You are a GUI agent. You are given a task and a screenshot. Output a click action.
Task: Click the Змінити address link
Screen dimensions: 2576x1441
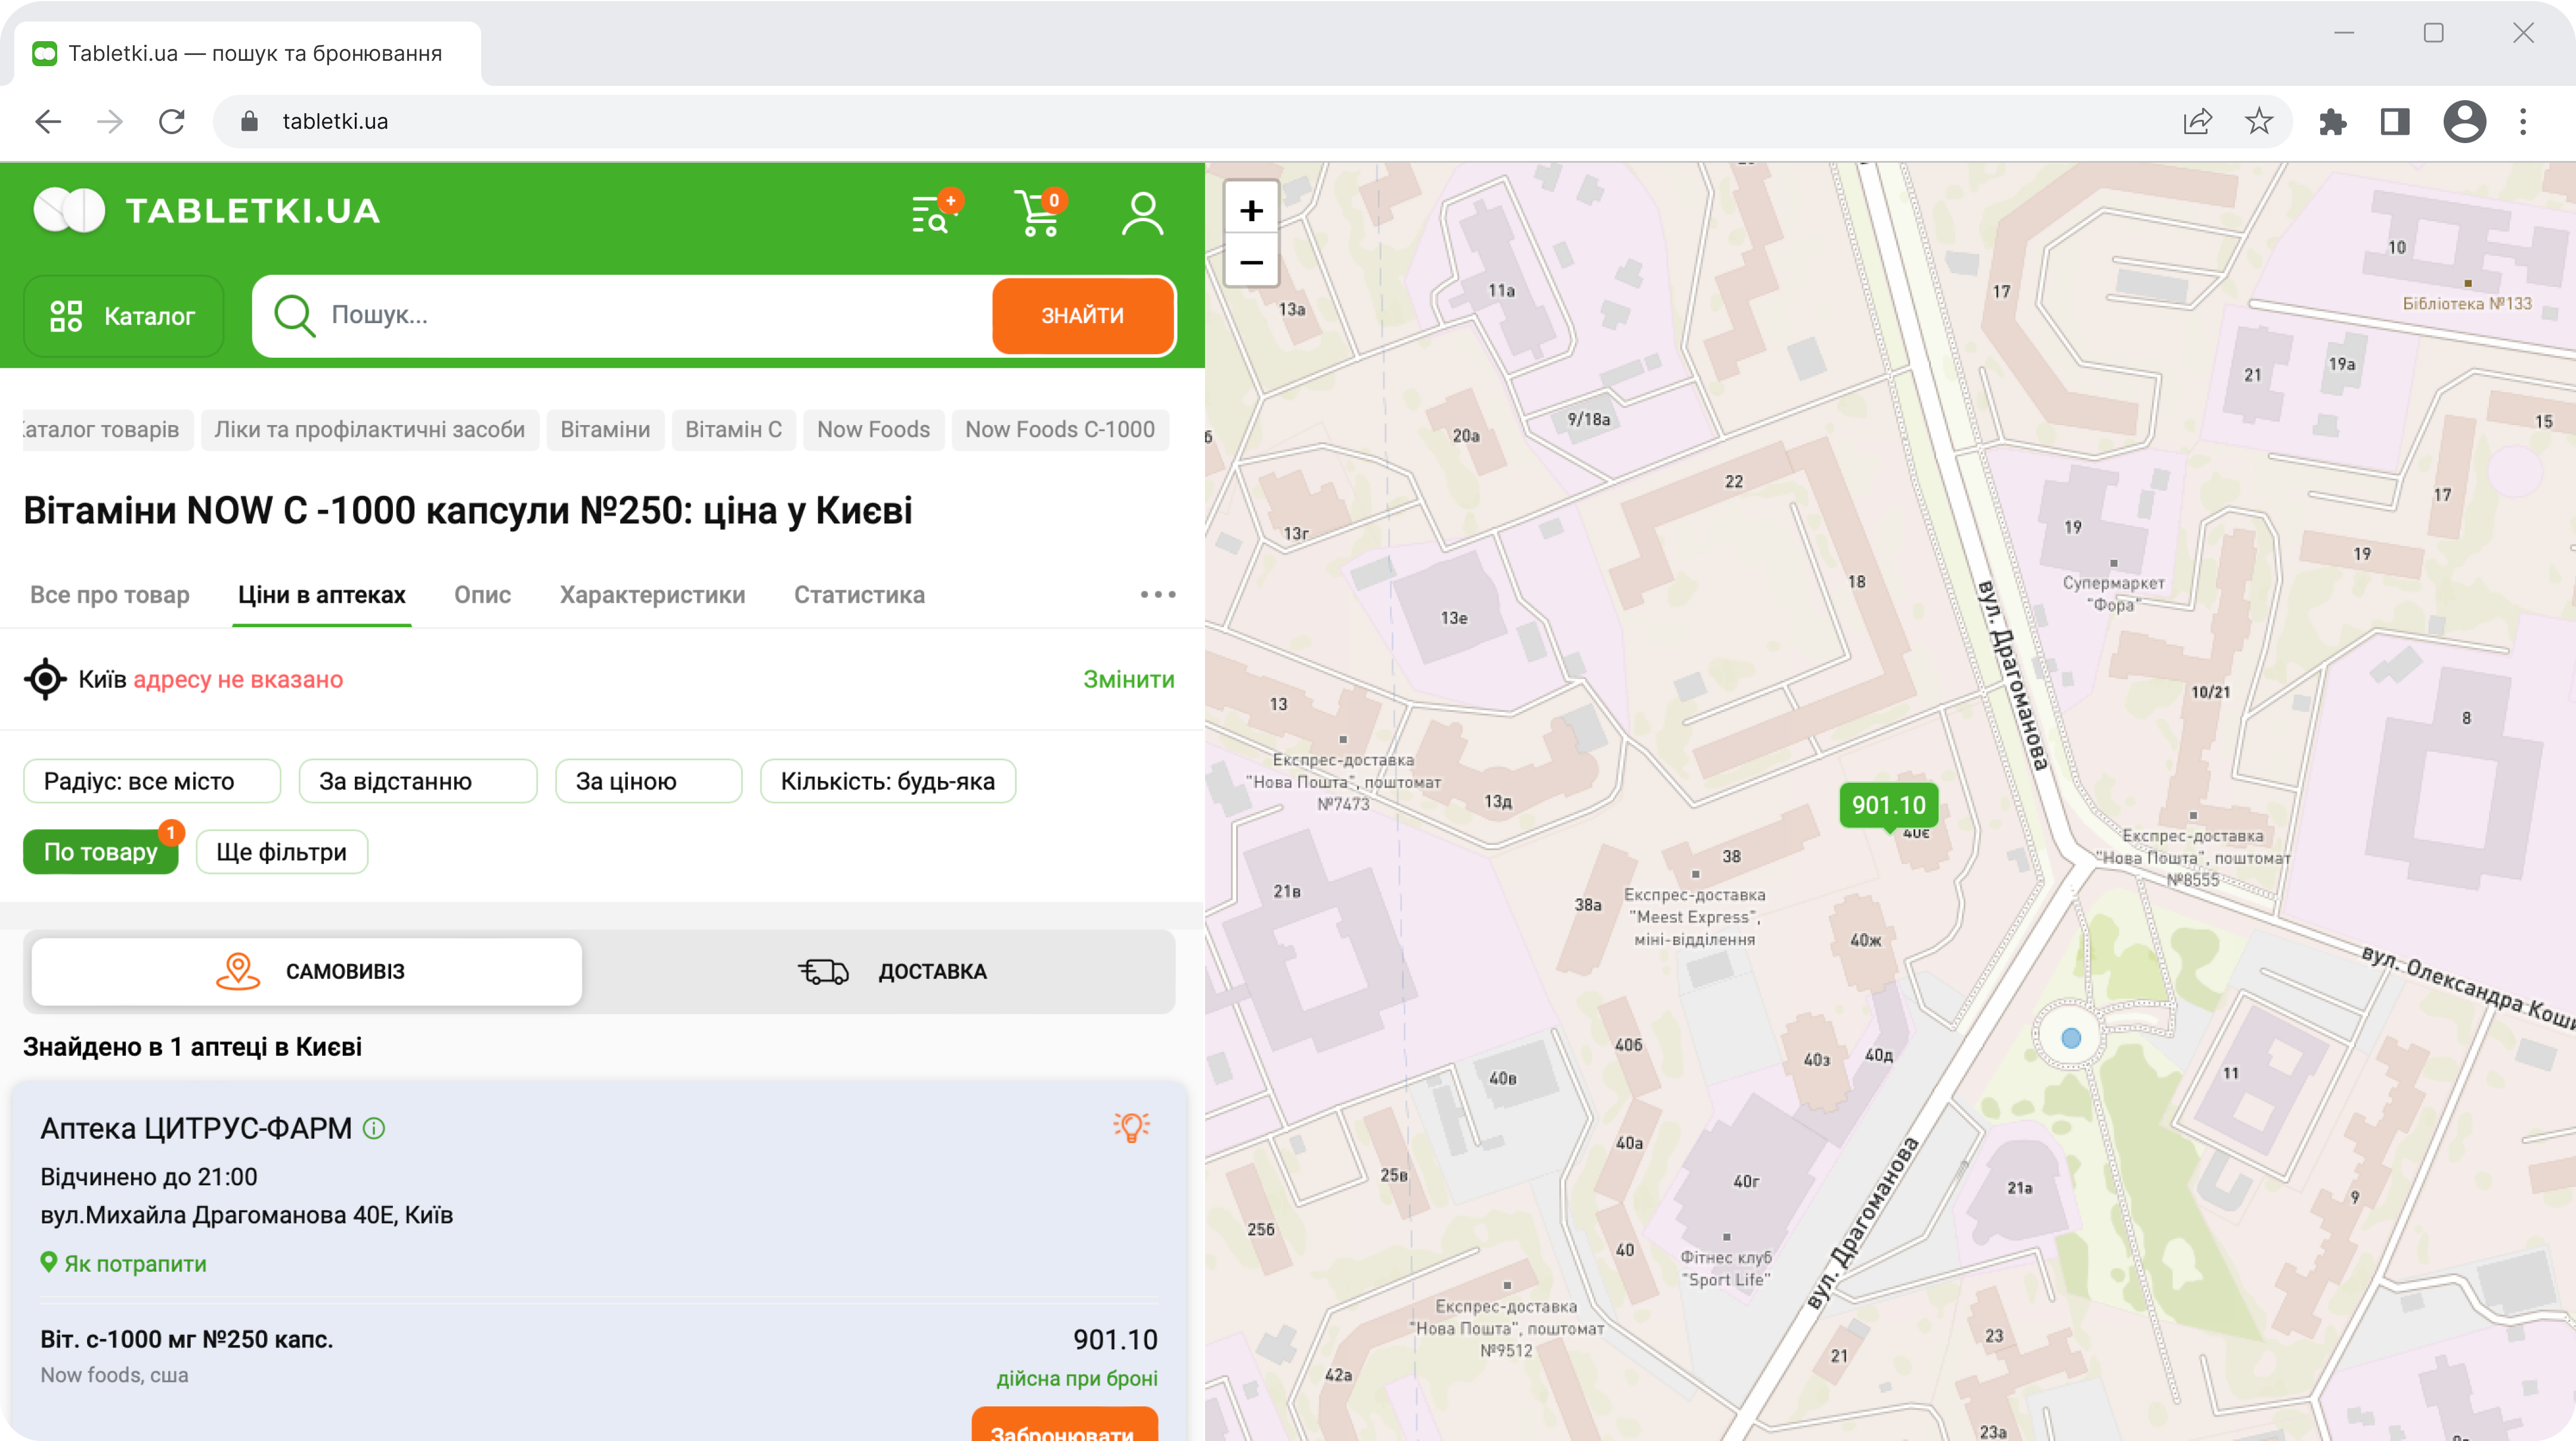(1128, 679)
